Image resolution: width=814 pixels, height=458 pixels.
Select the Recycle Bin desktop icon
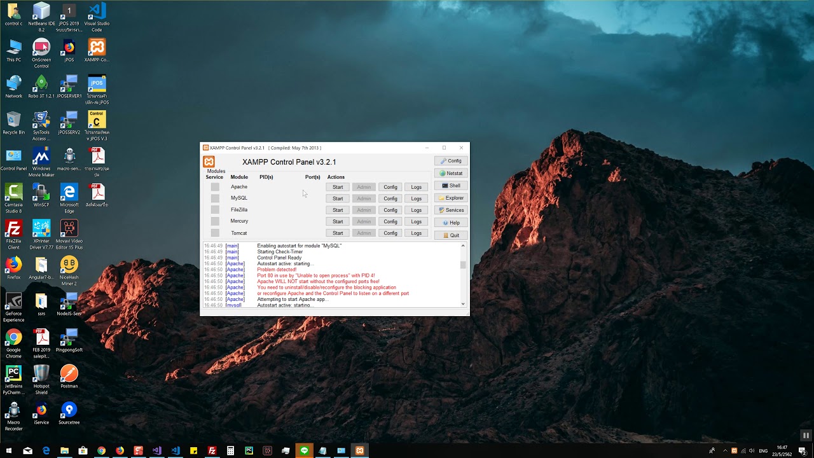point(13,123)
